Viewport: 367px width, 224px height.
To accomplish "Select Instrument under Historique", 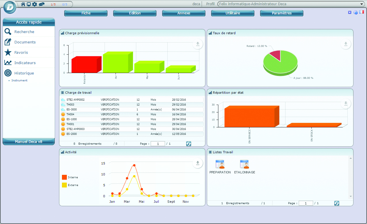I will [19, 81].
